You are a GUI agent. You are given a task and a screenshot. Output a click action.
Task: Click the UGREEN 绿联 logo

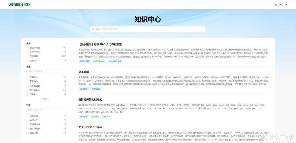pyautogui.click(x=19, y=5)
